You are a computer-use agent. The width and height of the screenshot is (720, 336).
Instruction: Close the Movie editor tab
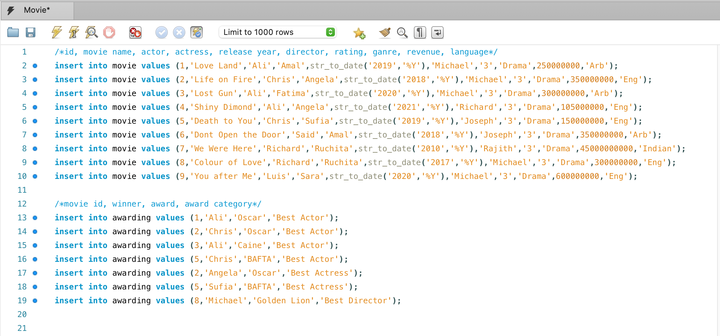tap(11, 10)
